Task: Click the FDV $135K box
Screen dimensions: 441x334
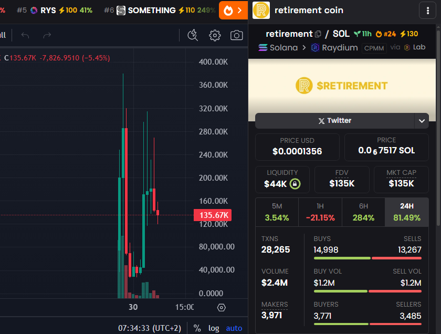Action: [x=342, y=180]
